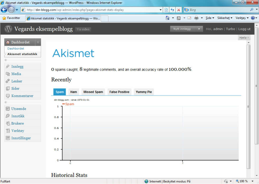Open the Sikkerhet menu

[225, 18]
